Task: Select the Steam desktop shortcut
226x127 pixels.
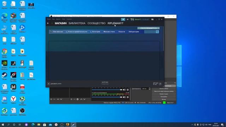Action: tap(5, 76)
